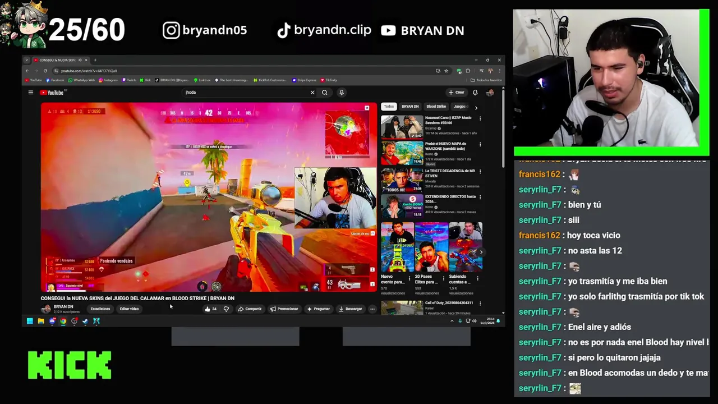Open more actions ellipsis under the video

pos(372,309)
